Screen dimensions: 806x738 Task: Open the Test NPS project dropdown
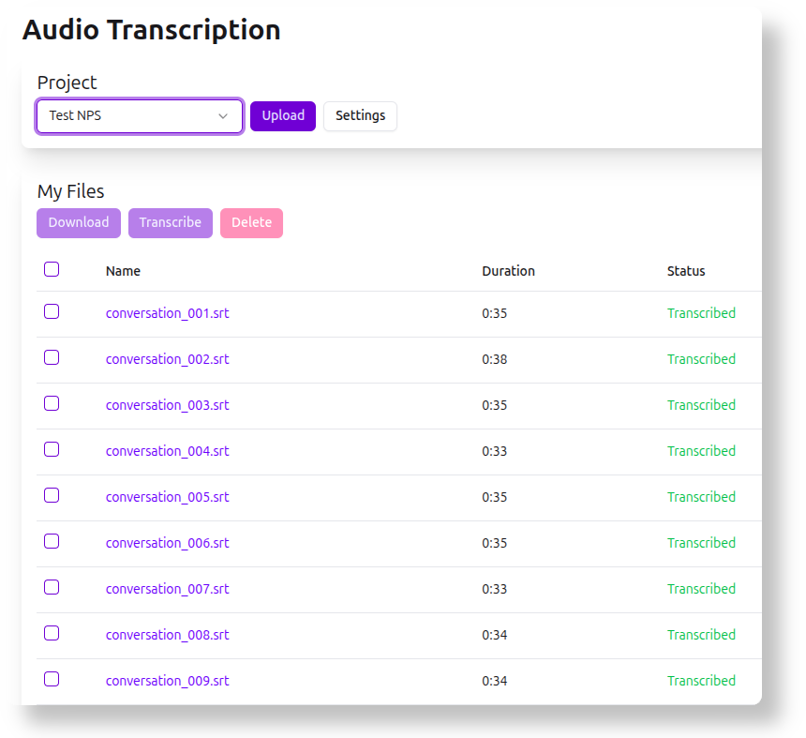(140, 116)
